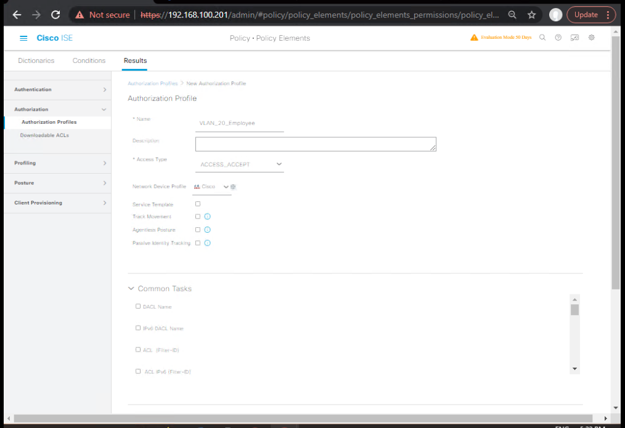625x428 pixels.
Task: Open ISE search magnifier icon
Action: [x=542, y=38]
